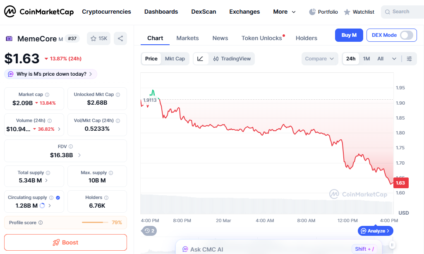Share MemeCore using the share icon

(120, 38)
